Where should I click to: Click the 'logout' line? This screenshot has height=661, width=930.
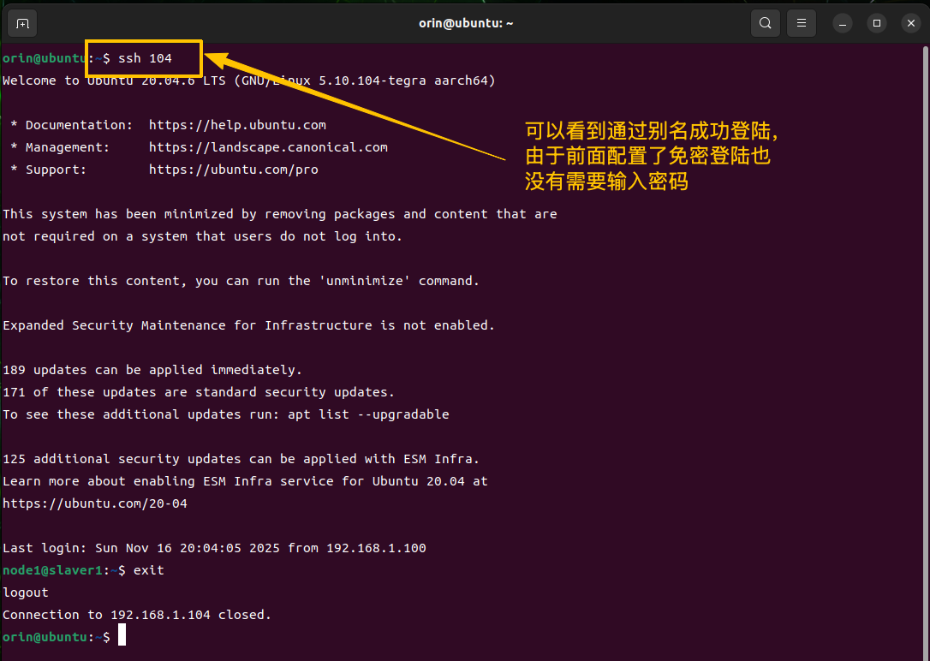(26, 593)
